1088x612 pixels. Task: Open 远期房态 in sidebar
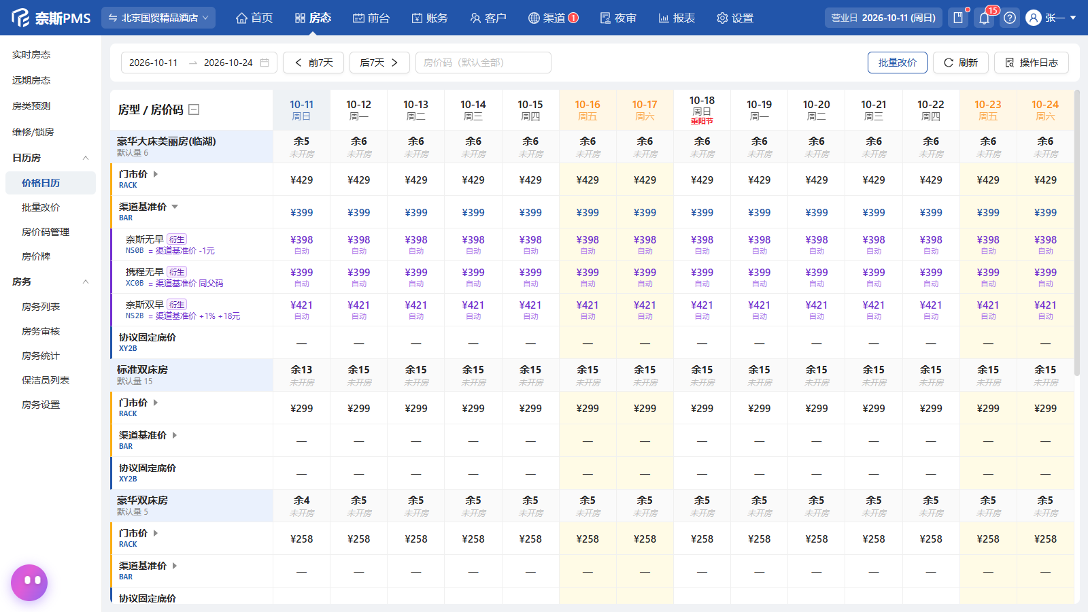tap(31, 80)
